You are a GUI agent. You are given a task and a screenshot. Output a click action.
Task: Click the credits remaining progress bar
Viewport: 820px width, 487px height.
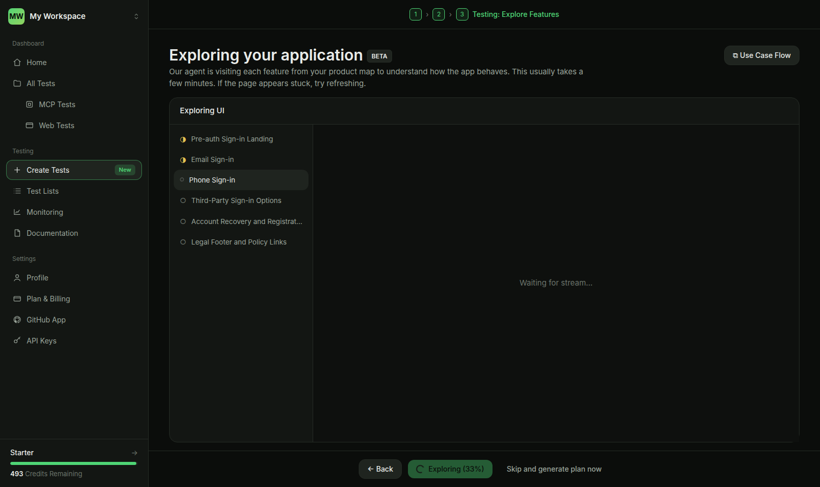pos(73,463)
